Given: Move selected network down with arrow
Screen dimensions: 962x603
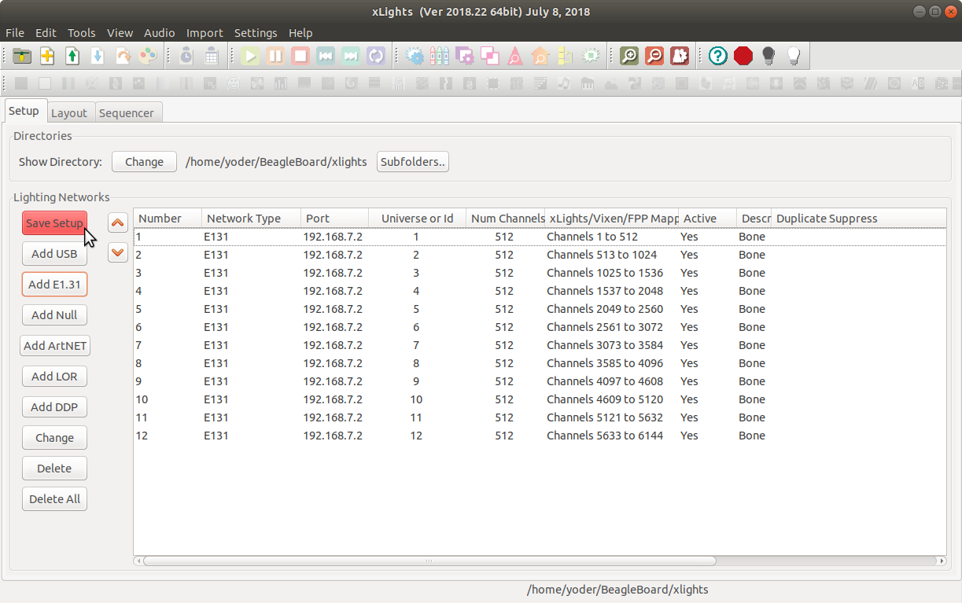Looking at the screenshot, I should click(118, 252).
